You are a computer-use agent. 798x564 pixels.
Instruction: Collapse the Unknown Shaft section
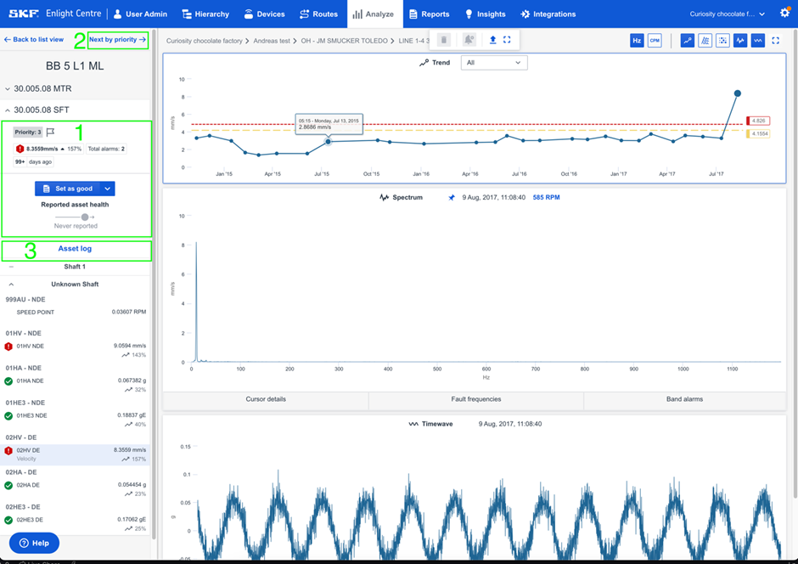pyautogui.click(x=10, y=284)
